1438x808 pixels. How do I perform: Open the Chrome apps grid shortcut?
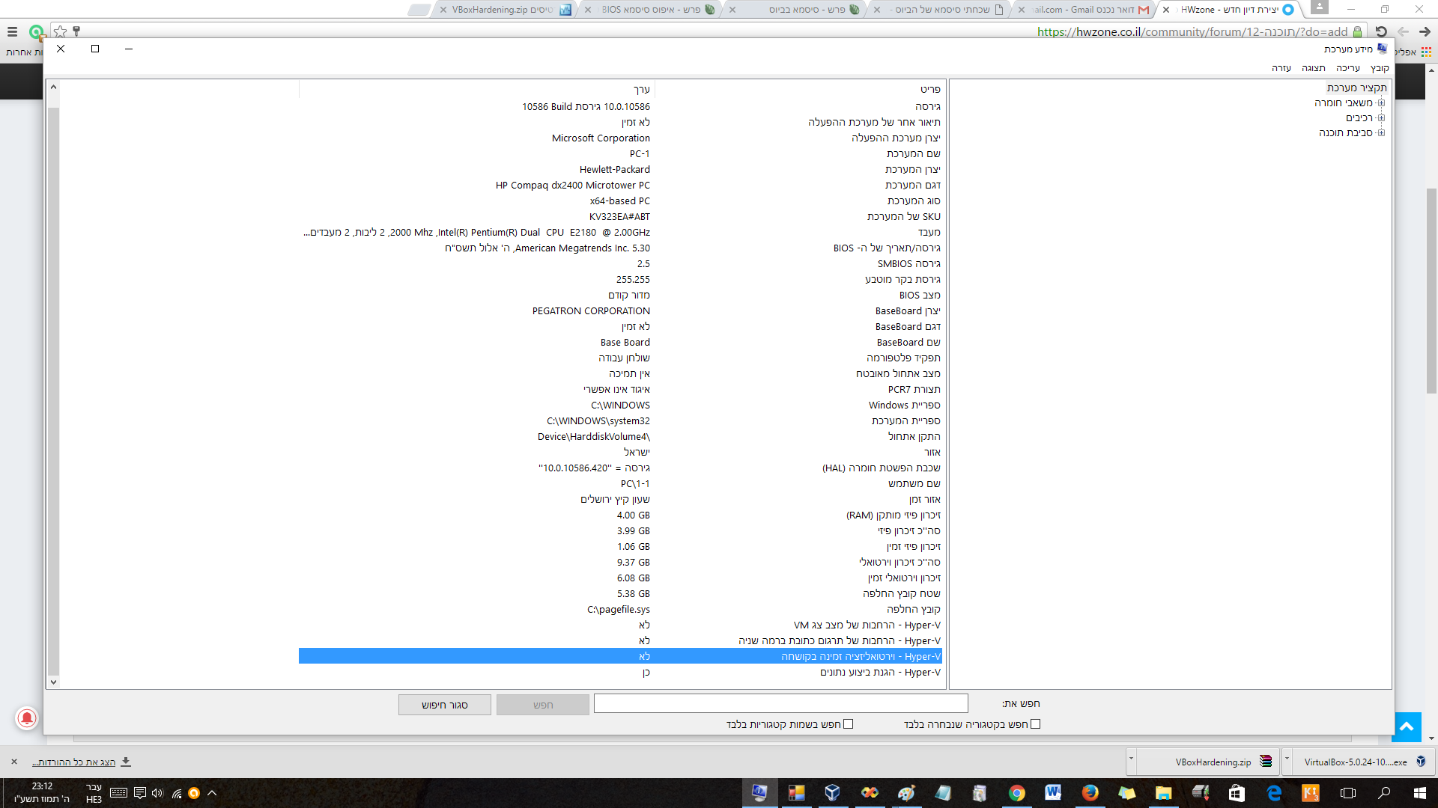(1426, 52)
